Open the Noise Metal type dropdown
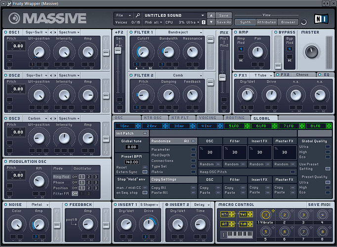 (x=39, y=205)
